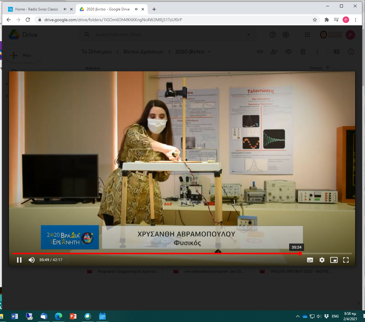Open Drive settings gear
Viewport: 365px width, 322px height.
click(x=286, y=35)
